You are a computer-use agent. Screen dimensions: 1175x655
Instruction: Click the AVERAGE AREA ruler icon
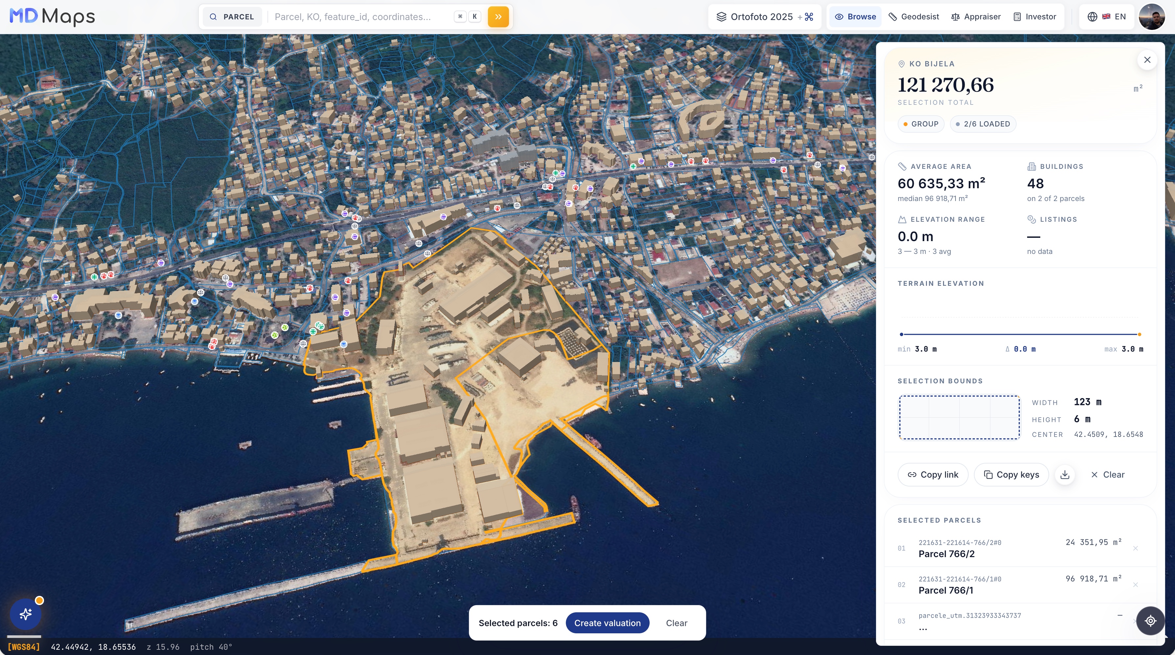(x=902, y=167)
